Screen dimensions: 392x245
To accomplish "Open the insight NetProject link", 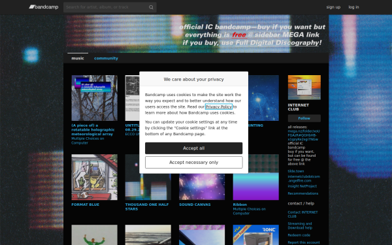I will [302, 186].
